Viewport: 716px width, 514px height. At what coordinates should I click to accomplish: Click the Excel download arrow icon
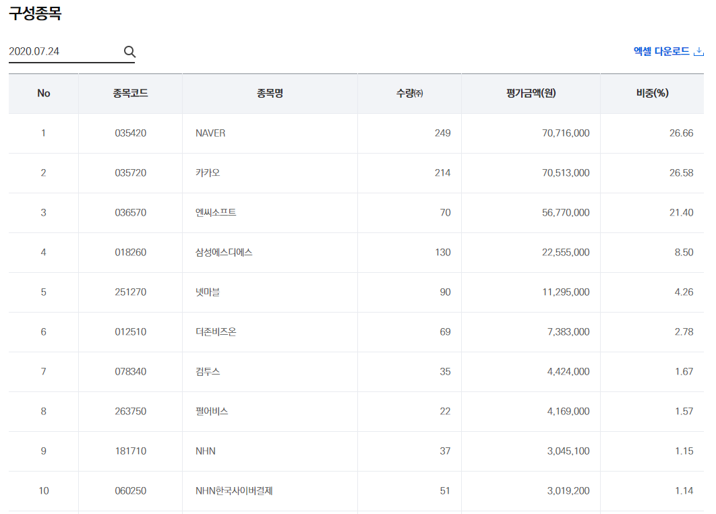(698, 52)
